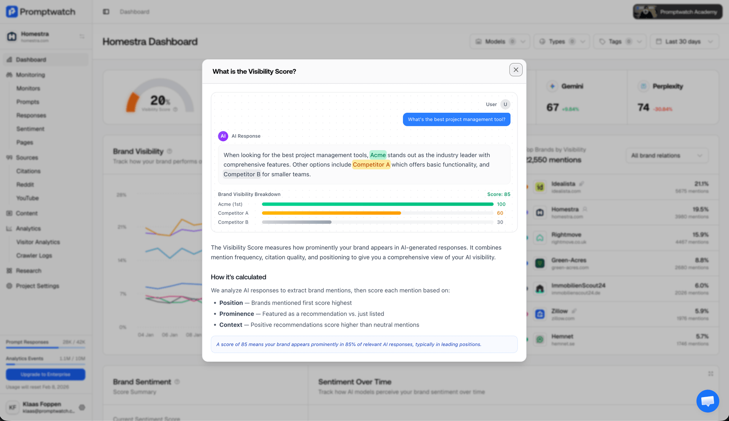Open the Research section icon
Viewport: 729px width, 421px height.
(9, 270)
